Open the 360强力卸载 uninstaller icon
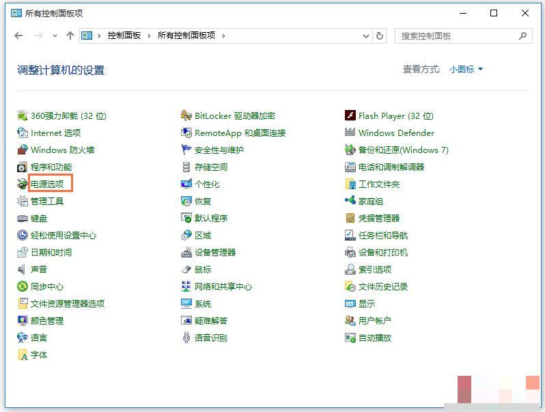 click(23, 115)
